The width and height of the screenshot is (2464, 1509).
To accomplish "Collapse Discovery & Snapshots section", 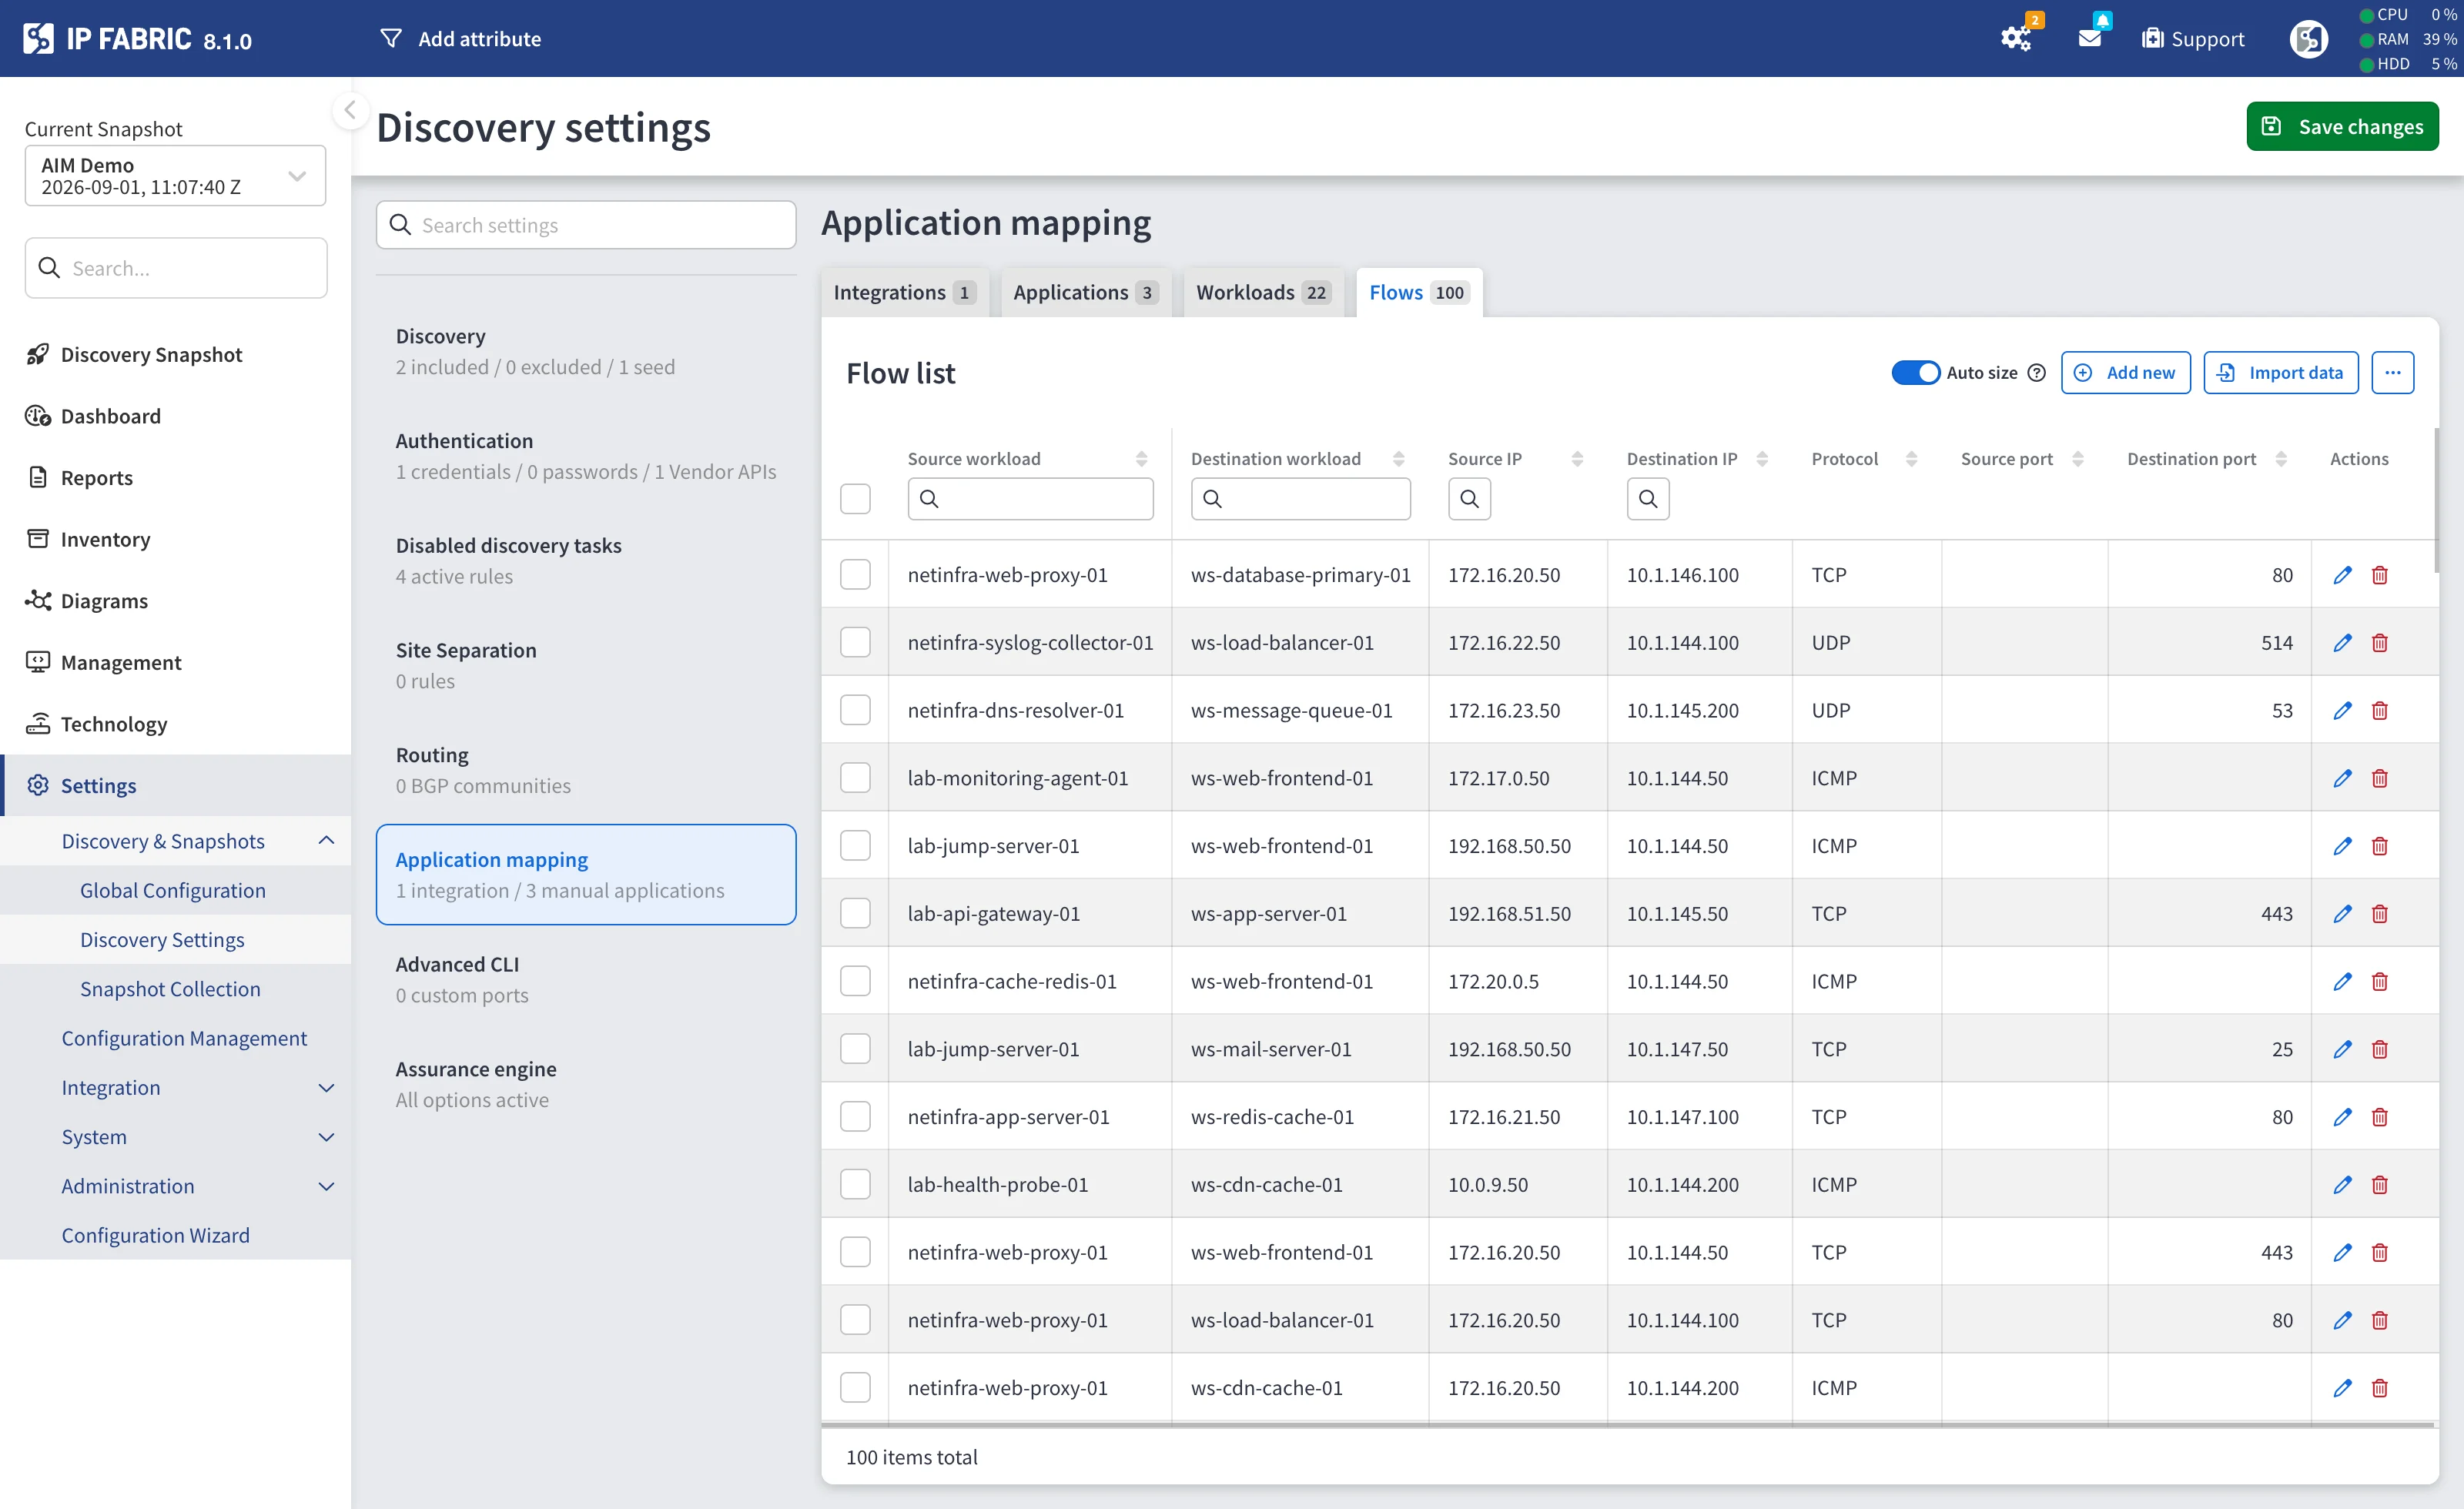I will click(326, 841).
